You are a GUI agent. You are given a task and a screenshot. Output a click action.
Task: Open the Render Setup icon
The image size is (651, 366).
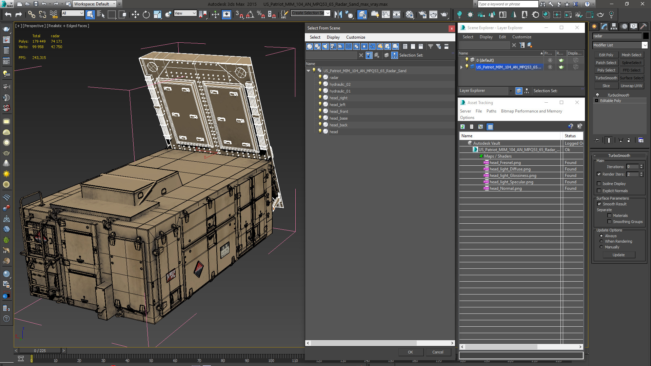coord(422,15)
